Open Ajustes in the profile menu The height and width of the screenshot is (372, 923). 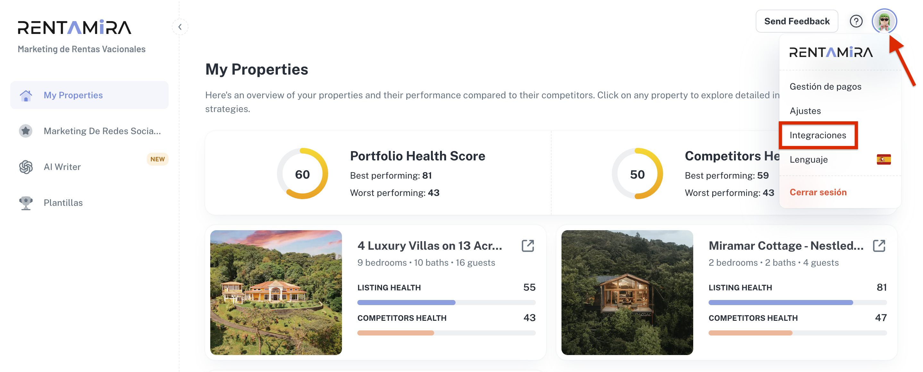805,111
